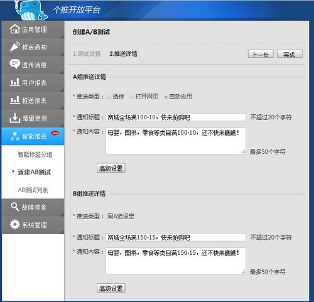The height and width of the screenshot is (302, 314).
Task: Expand group A 高级设置 options
Action: [111, 168]
